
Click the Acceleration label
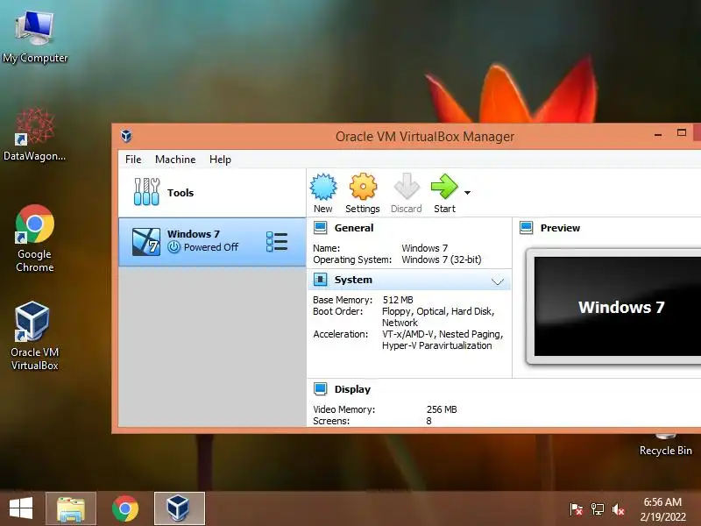[341, 334]
